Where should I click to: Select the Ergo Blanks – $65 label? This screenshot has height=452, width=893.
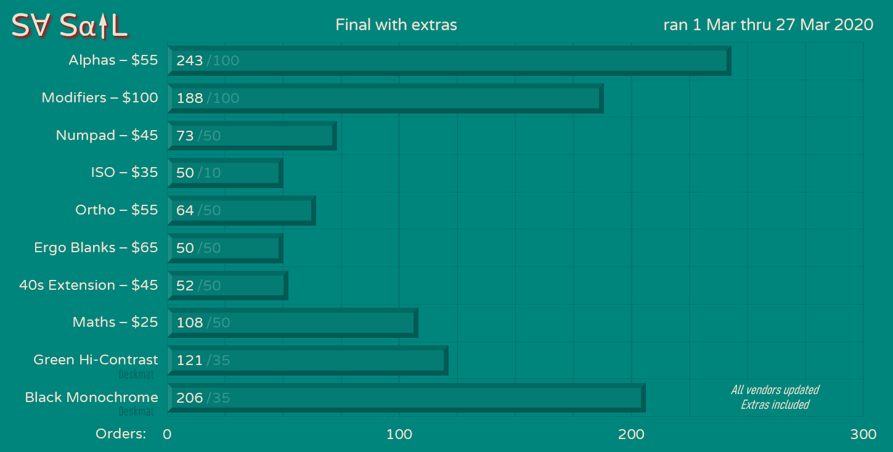click(x=96, y=247)
